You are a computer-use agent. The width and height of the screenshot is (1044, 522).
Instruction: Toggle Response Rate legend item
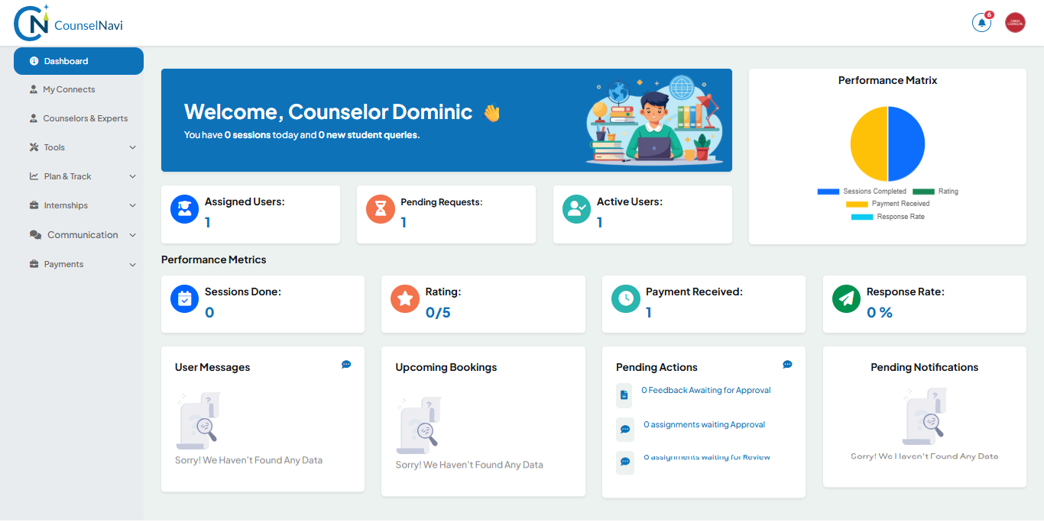point(887,217)
